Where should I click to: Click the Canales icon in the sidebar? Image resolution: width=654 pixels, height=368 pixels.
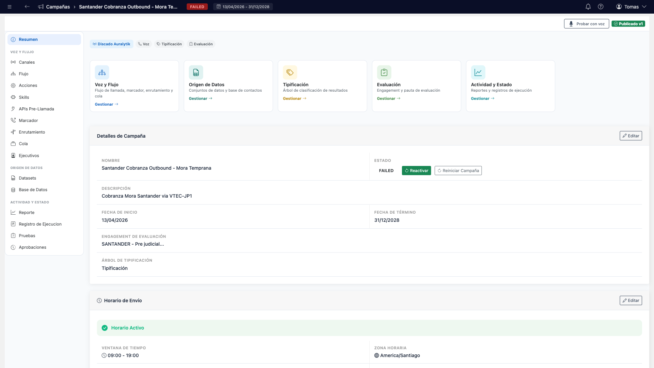[13, 62]
